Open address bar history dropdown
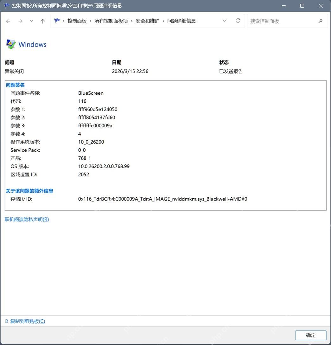This screenshot has height=345, width=331. (225, 21)
